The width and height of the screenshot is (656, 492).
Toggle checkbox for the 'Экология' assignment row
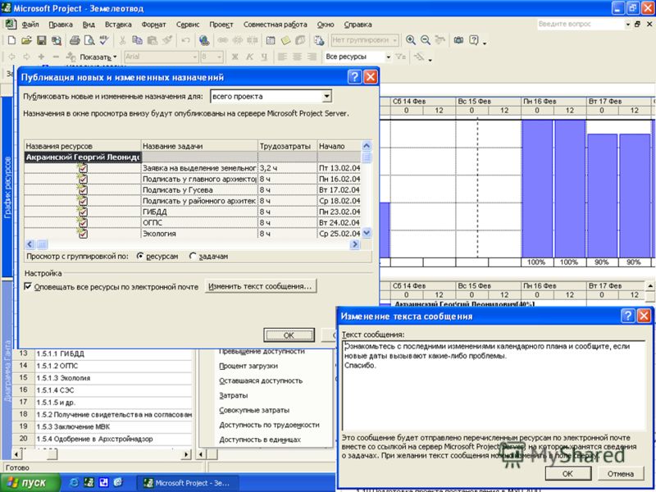point(83,234)
